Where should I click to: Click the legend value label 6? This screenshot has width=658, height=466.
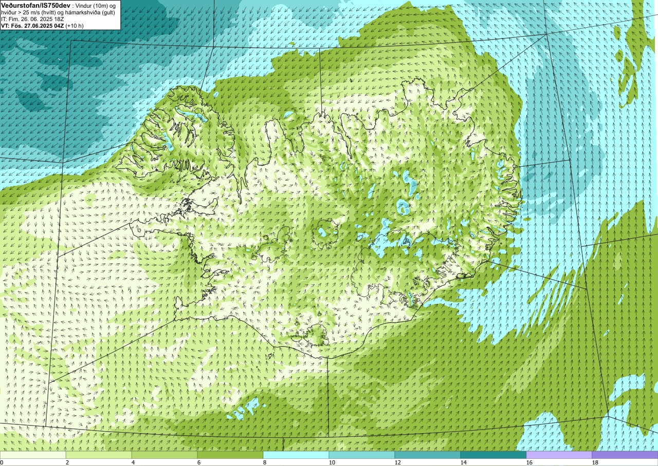click(199, 462)
